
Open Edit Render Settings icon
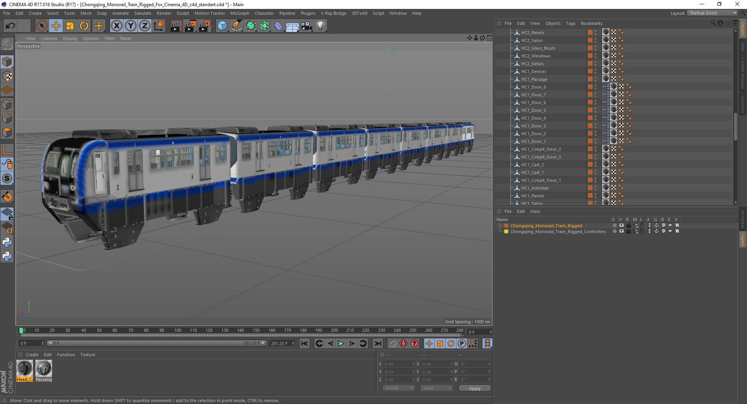click(x=205, y=26)
